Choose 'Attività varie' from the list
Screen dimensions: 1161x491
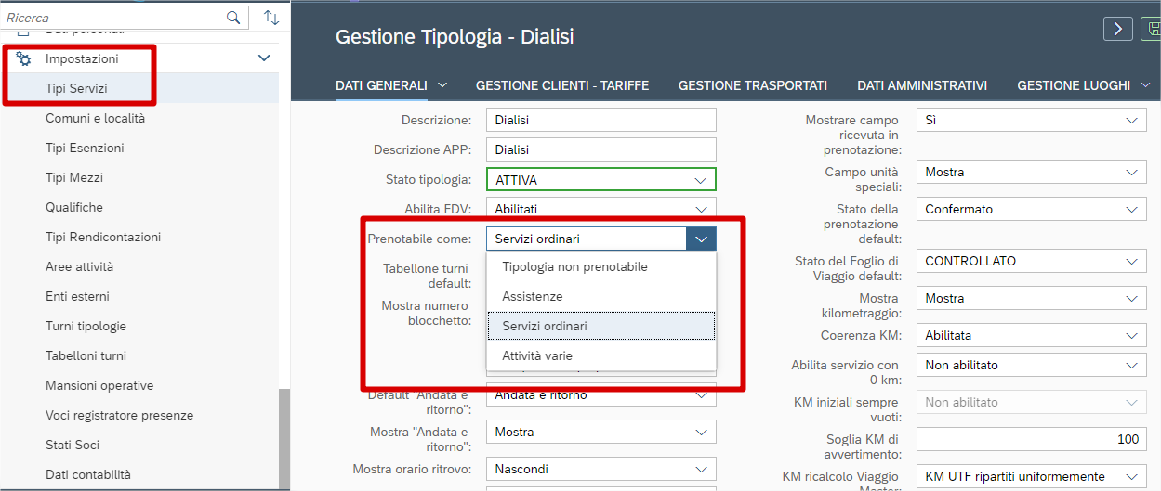537,355
